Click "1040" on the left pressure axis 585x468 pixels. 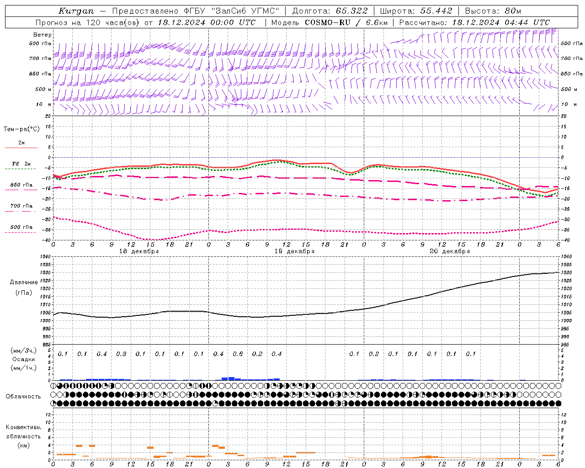44,257
